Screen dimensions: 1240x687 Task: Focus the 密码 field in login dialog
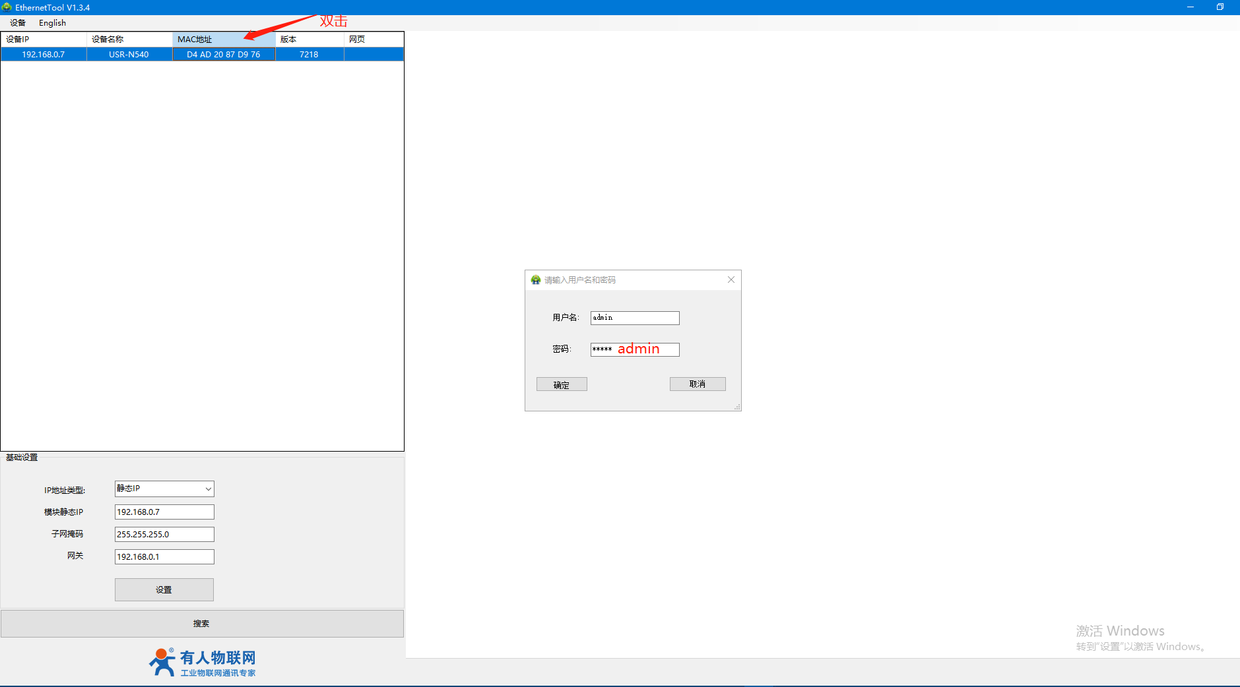coord(635,349)
